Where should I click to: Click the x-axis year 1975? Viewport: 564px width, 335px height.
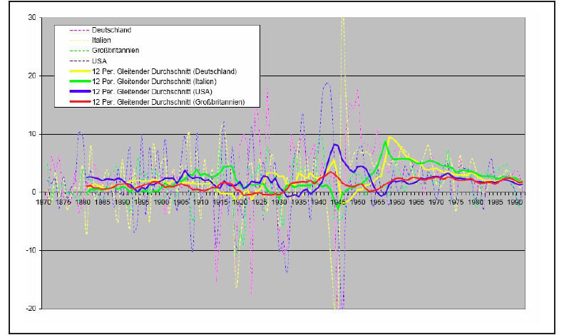[x=456, y=202]
